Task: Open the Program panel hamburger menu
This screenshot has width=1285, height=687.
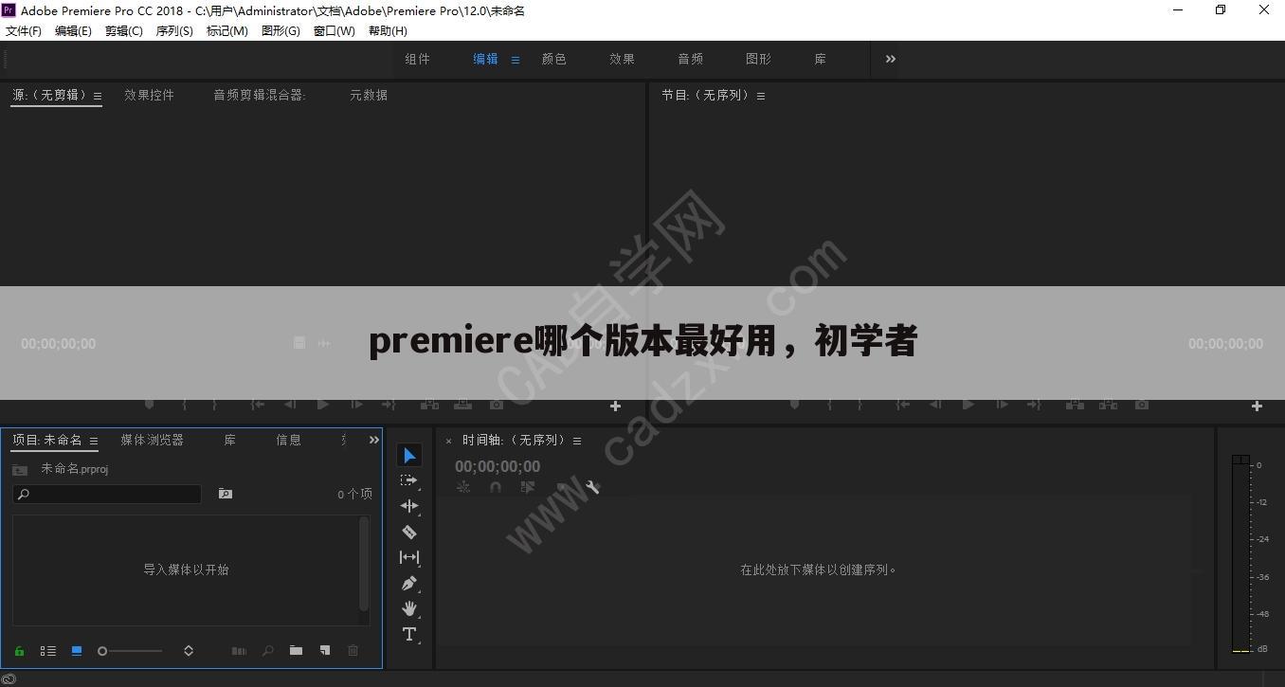Action: tap(760, 96)
